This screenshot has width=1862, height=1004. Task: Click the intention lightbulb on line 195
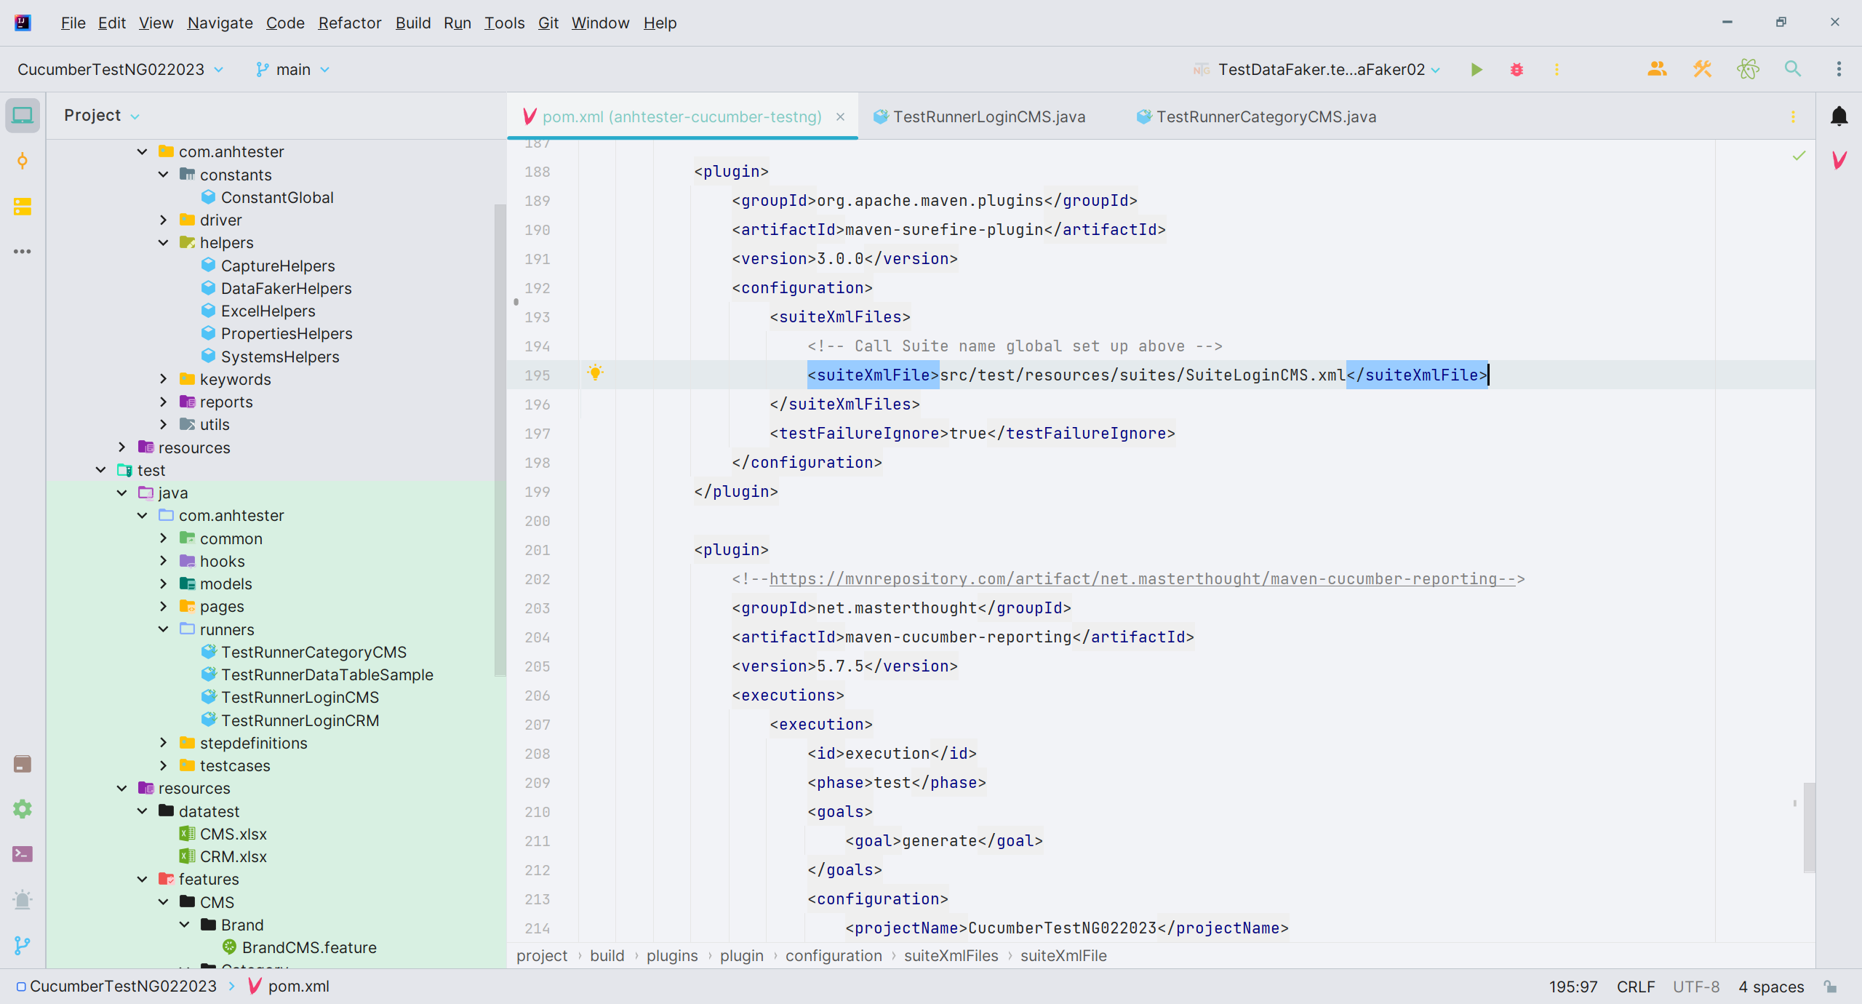595,373
